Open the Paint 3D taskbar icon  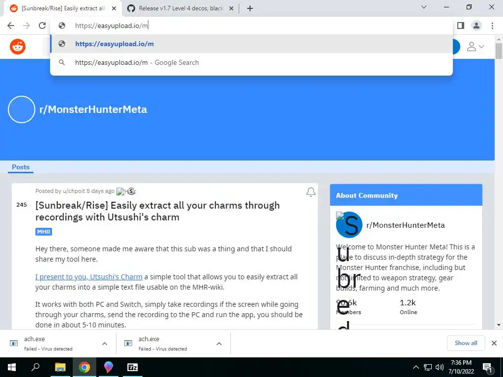click(109, 367)
